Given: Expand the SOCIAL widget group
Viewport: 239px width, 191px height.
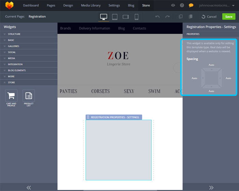Looking at the screenshot, I should [29, 52].
